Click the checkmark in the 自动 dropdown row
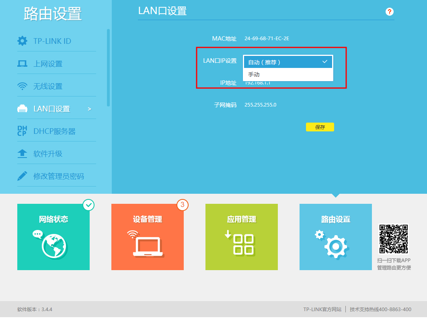 pos(324,62)
